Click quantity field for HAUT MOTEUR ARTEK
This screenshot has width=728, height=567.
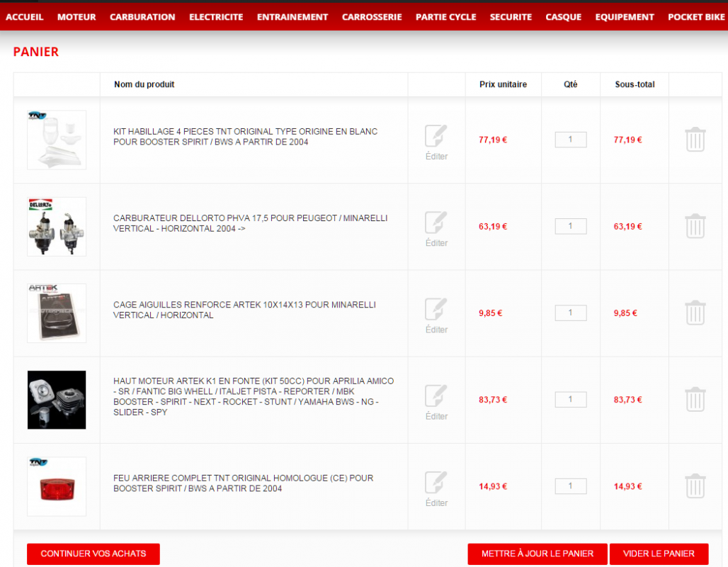(571, 399)
